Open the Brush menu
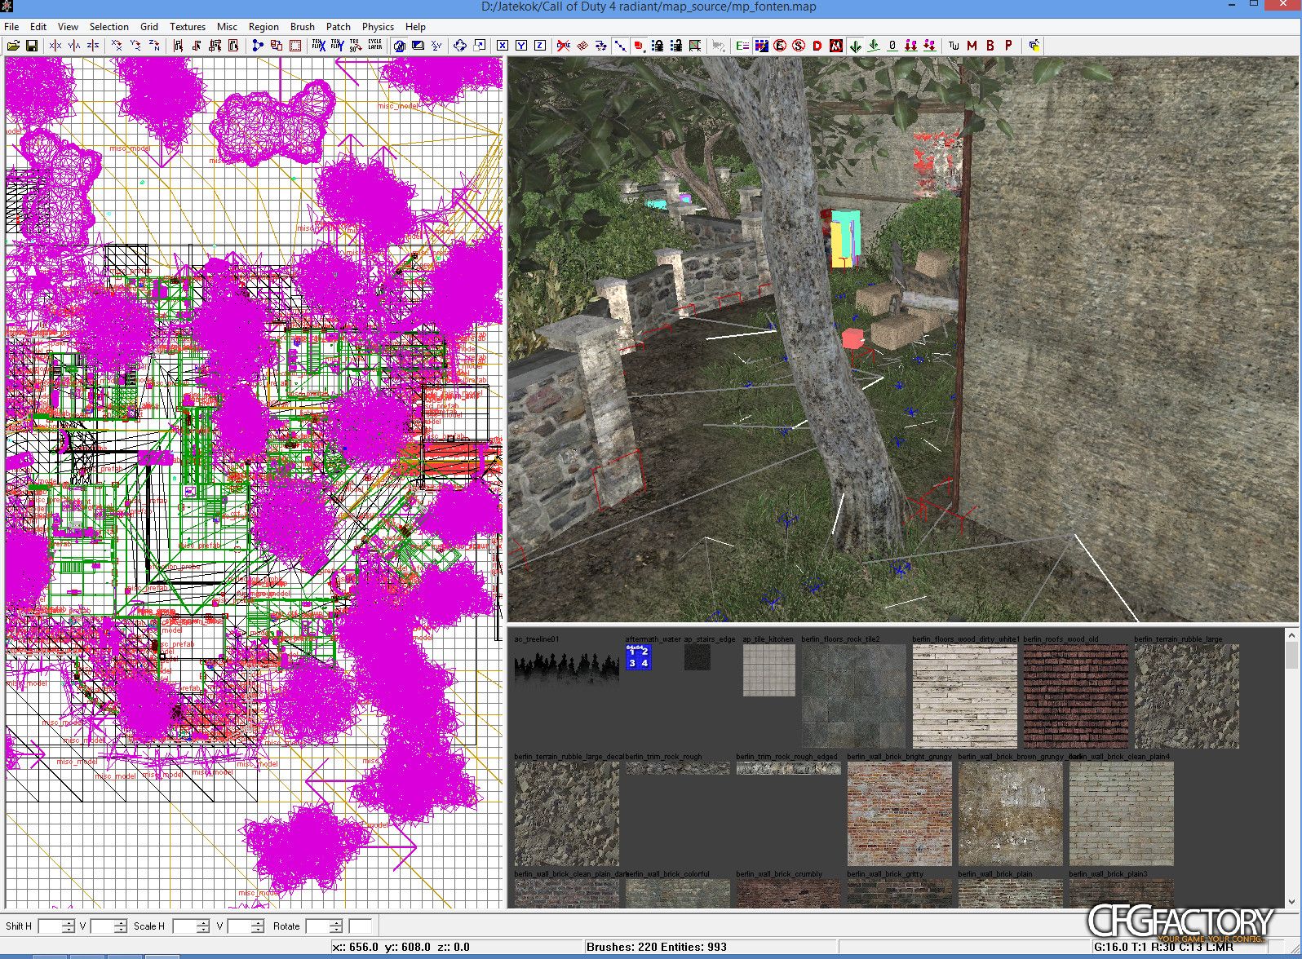 302,27
